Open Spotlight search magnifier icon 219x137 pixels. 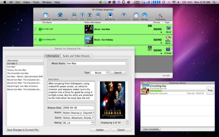click(214, 2)
